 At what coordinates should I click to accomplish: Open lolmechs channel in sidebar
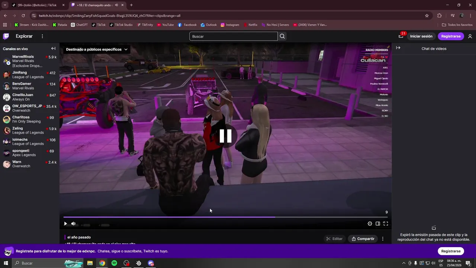30,142
